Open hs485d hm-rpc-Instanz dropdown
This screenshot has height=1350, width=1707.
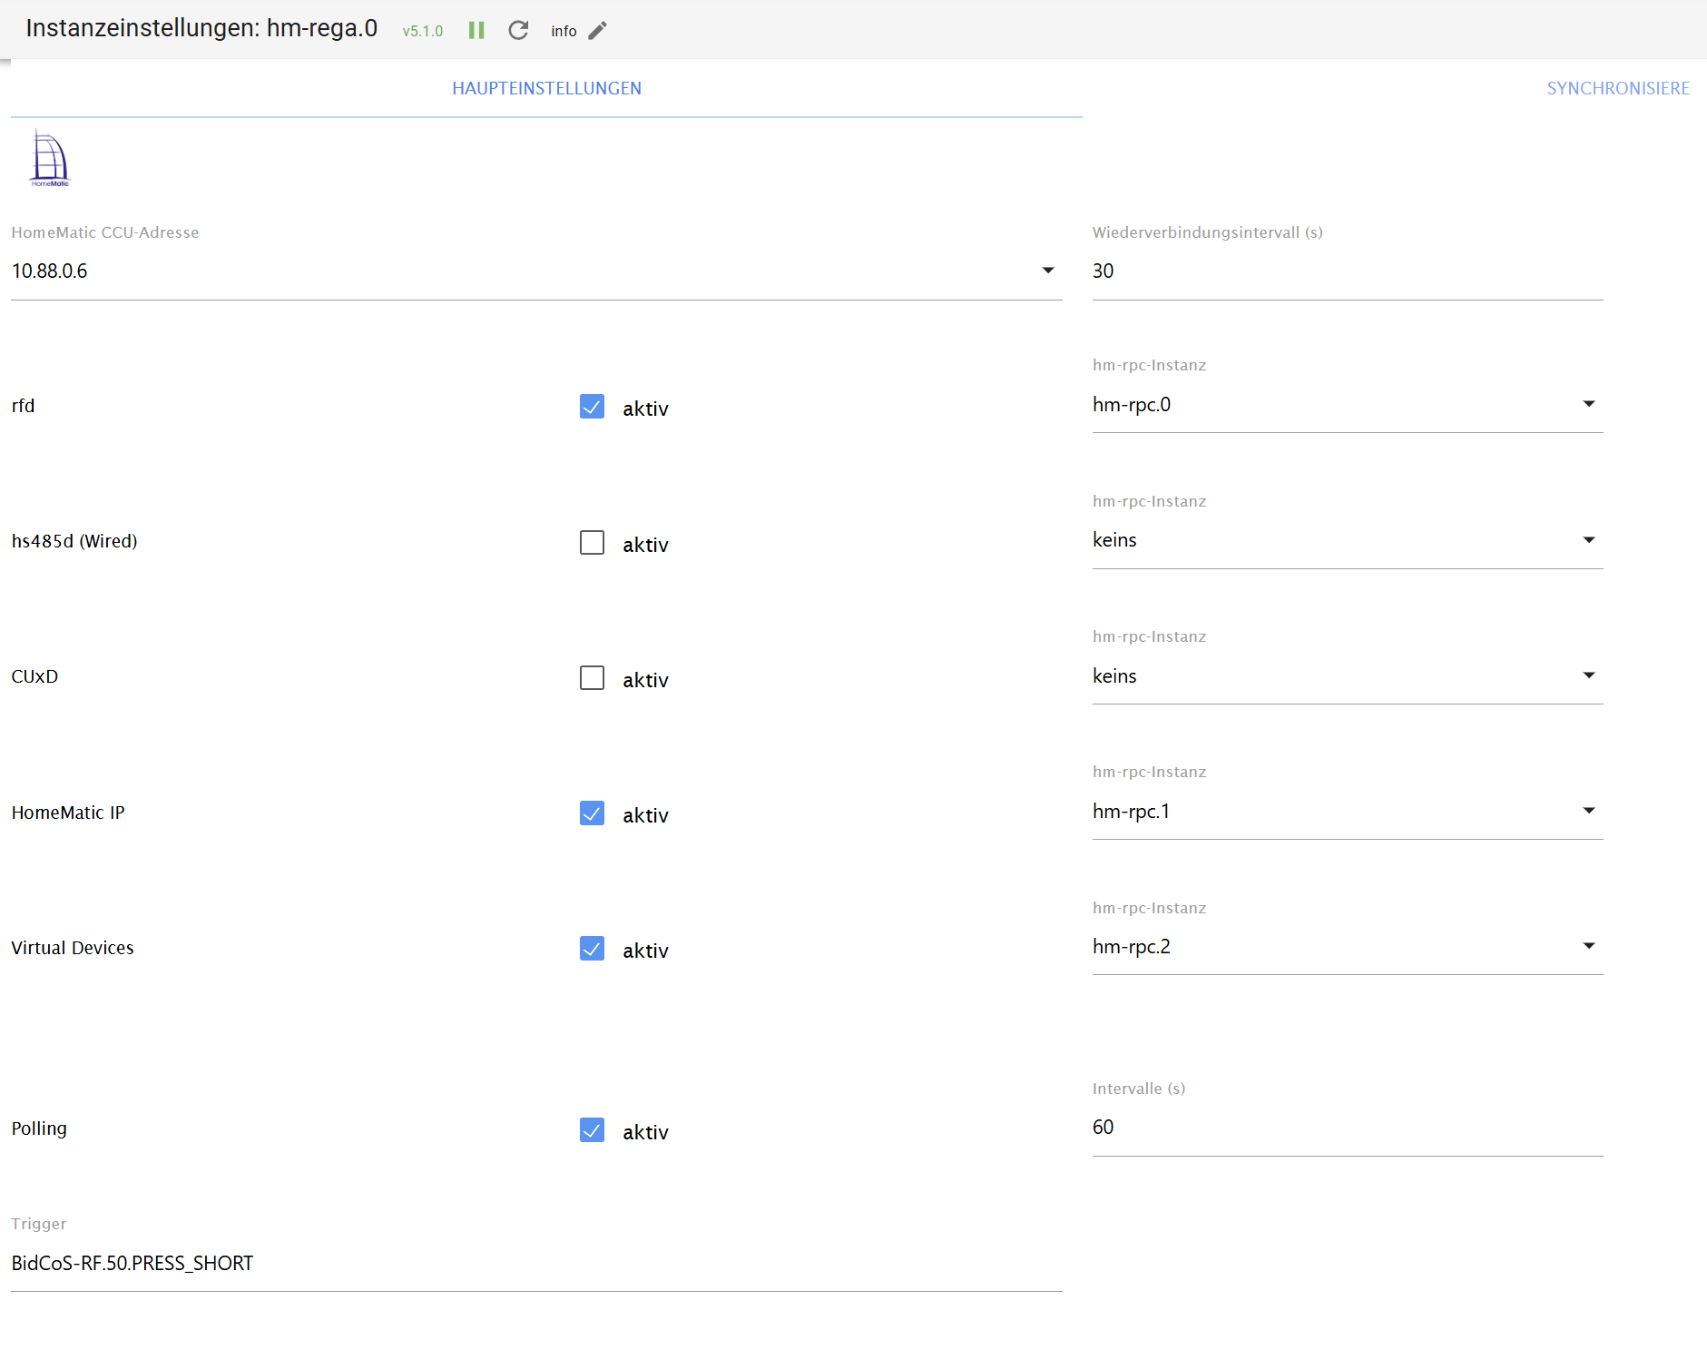[x=1348, y=540]
